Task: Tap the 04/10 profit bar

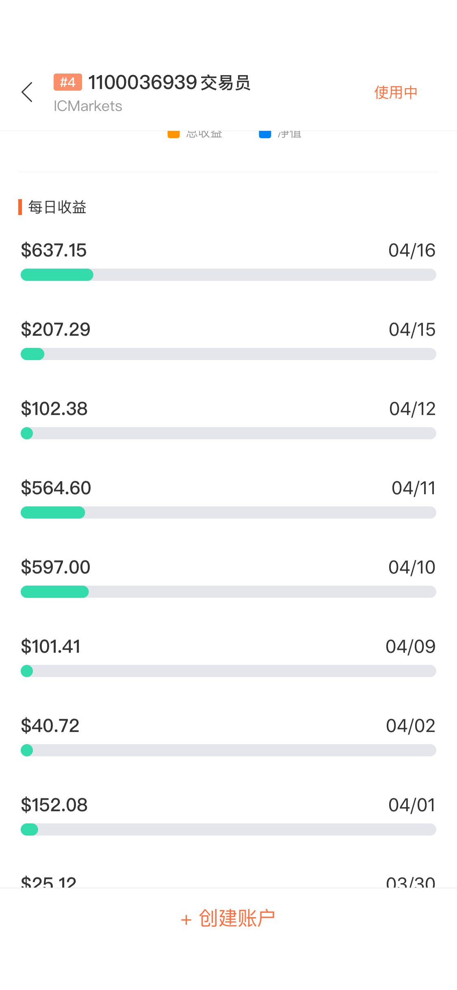Action: pos(228,592)
